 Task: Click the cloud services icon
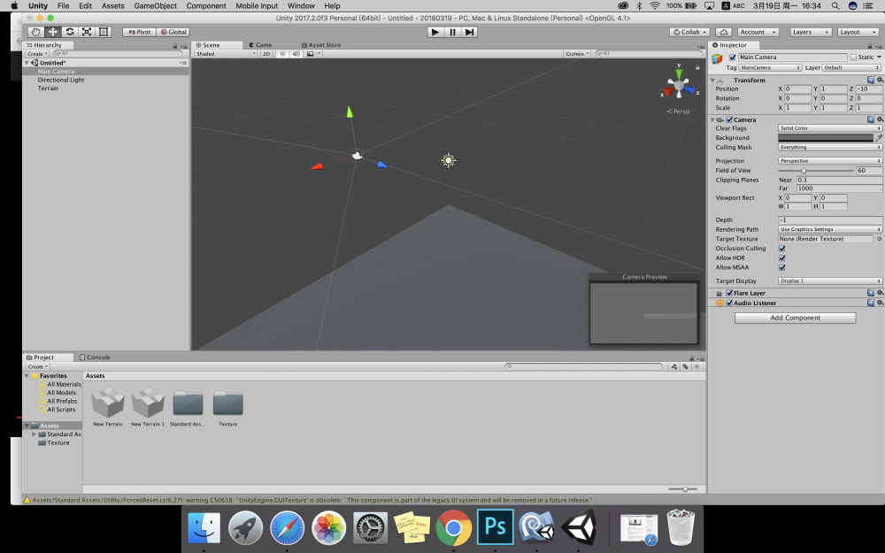pos(723,32)
